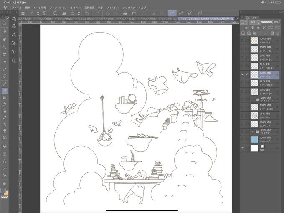Select the Eraser tool
284x213 pixels.
point(4,131)
